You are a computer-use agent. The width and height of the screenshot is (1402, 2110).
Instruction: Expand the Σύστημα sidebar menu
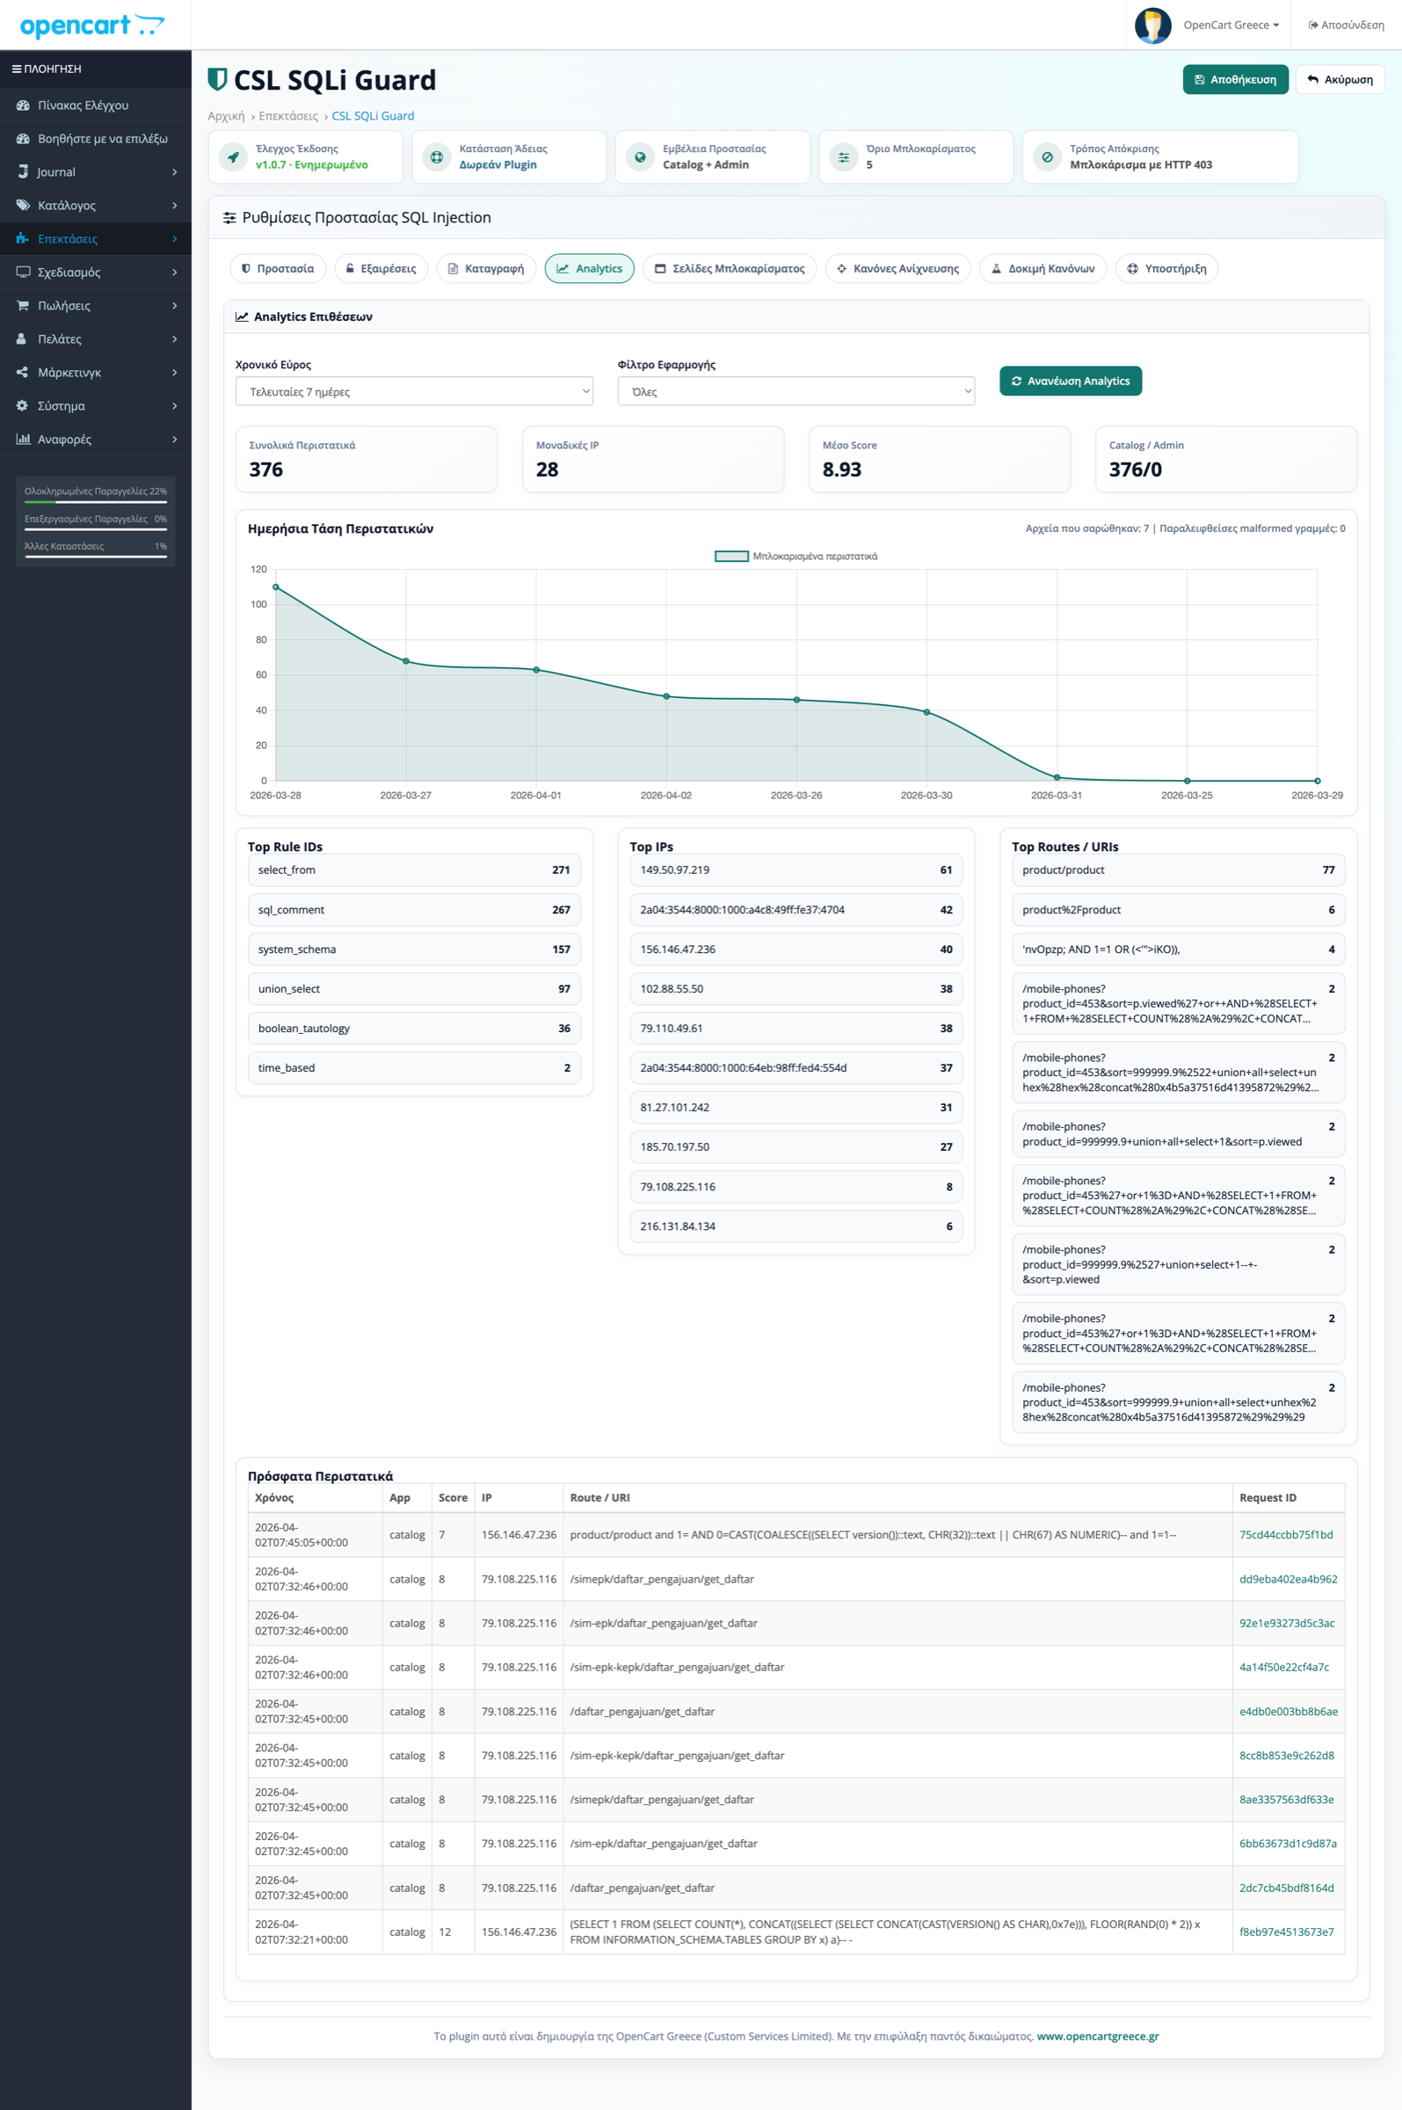pos(96,406)
